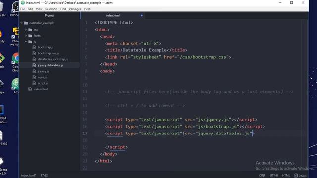The width and height of the screenshot is (317, 178).
Task: Click the 0 files git status indicator
Action: pos(301,176)
